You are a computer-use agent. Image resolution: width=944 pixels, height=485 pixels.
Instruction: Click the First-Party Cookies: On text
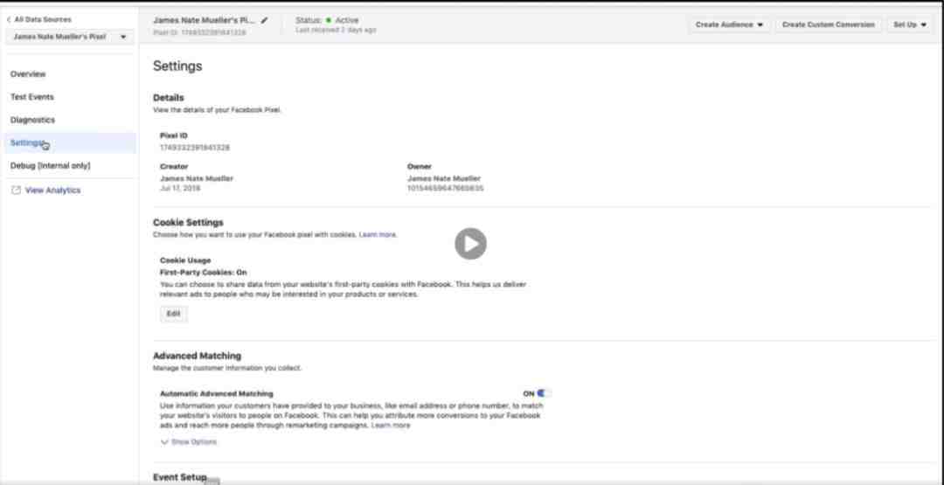point(204,272)
